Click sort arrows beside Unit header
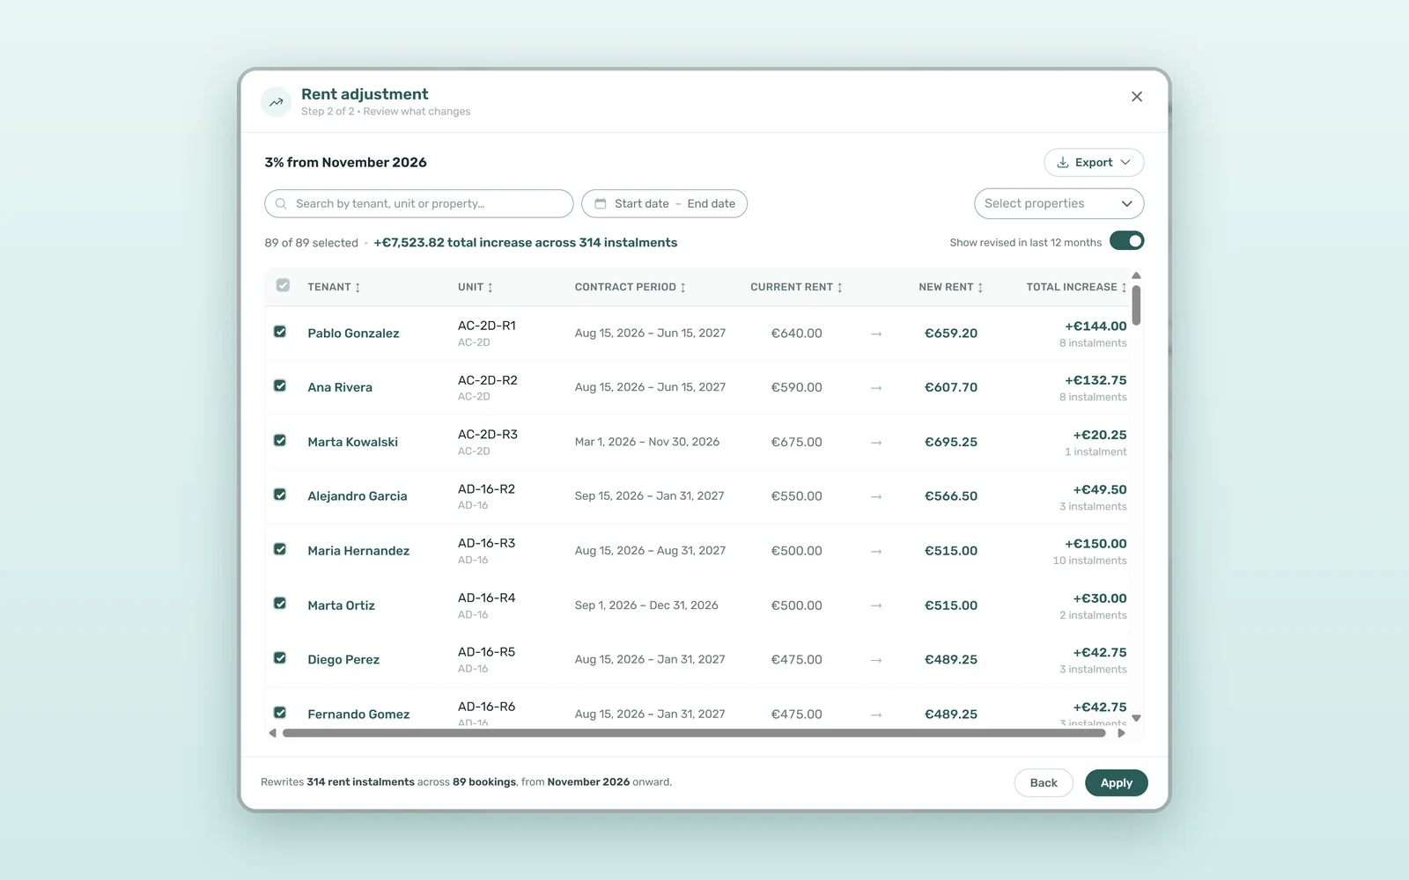The height and width of the screenshot is (880, 1409). 491,288
